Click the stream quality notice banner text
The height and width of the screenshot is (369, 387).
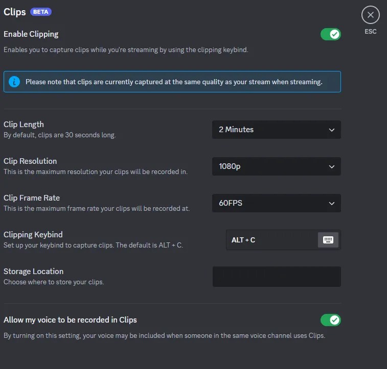coord(174,82)
